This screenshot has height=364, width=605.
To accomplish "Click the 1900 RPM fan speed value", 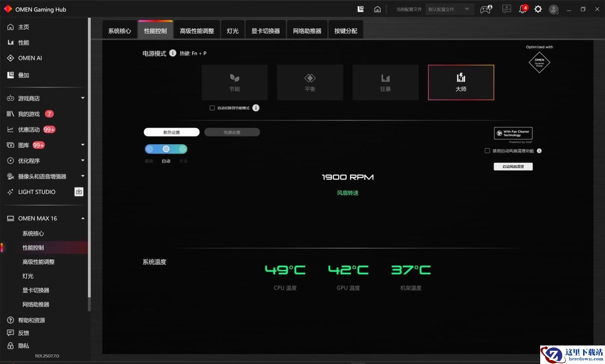I will pos(348,177).
